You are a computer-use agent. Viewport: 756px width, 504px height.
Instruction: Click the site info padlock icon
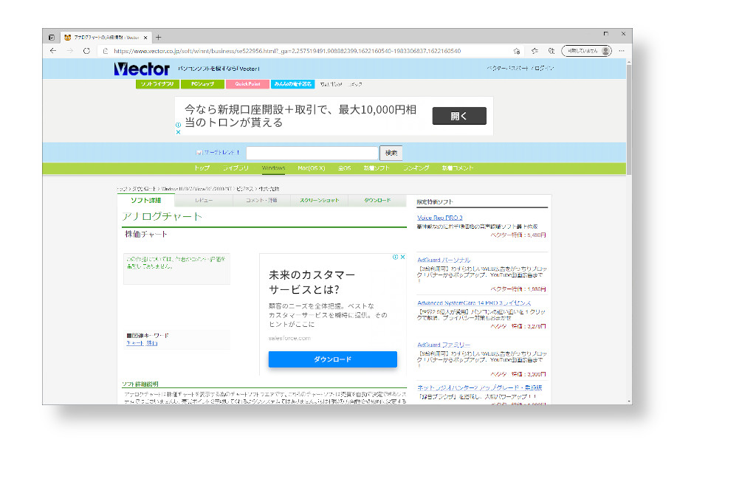106,51
